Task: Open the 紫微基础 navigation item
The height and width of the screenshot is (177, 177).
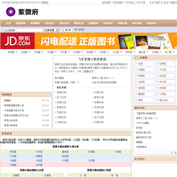Action: [x=21, y=23]
